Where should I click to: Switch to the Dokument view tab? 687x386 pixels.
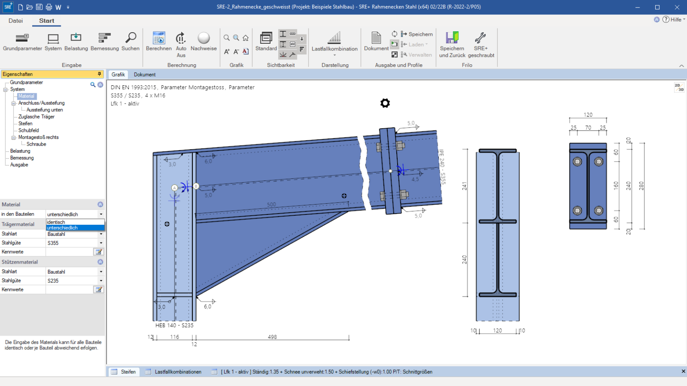[144, 75]
